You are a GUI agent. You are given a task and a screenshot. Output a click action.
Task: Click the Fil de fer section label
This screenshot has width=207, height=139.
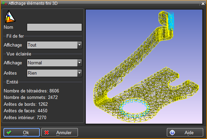[15, 36]
